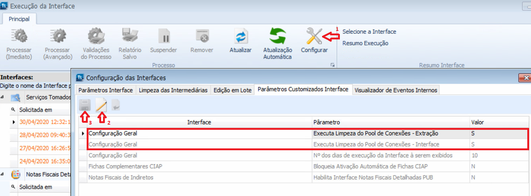Click value N for Fichas CIAP row
The image size is (531, 196).
coord(499,167)
